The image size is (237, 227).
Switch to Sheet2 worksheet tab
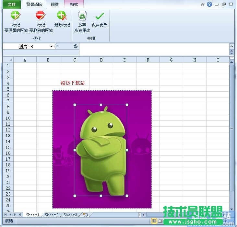pos(52,215)
